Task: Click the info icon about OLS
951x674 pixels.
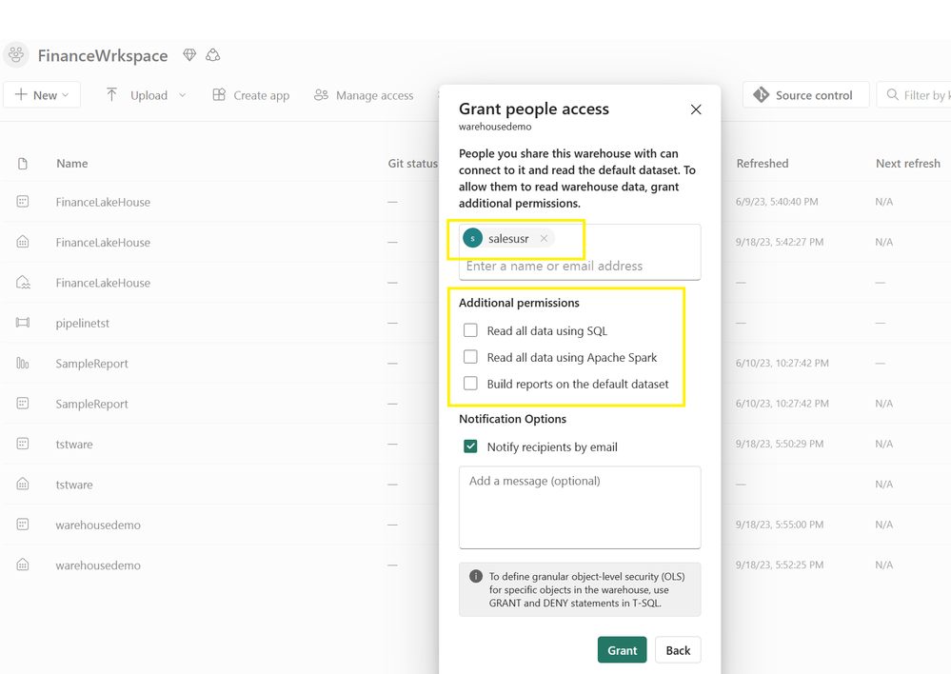Action: click(x=475, y=576)
